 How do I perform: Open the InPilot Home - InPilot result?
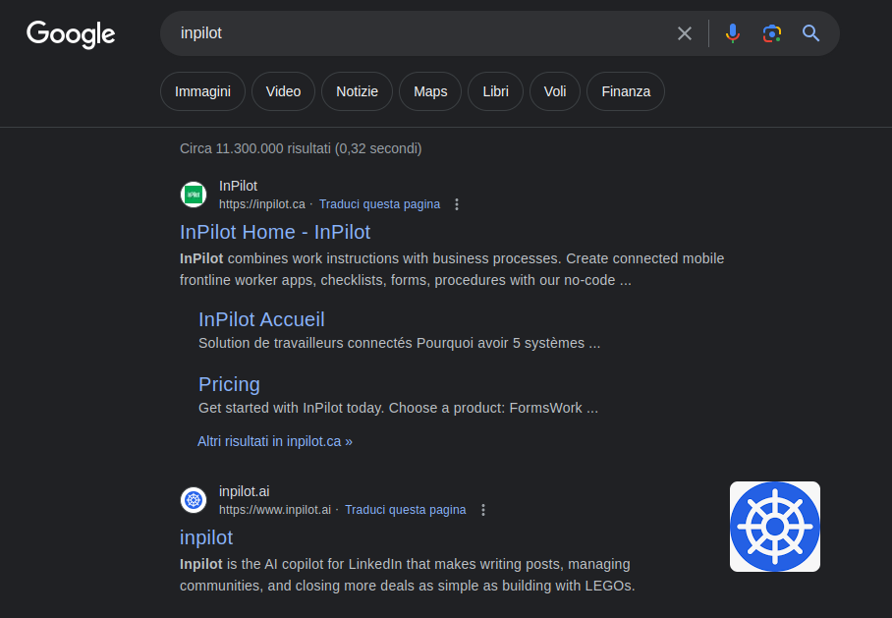pos(275,232)
